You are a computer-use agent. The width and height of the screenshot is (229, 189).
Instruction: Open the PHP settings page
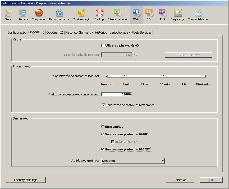(162, 15)
